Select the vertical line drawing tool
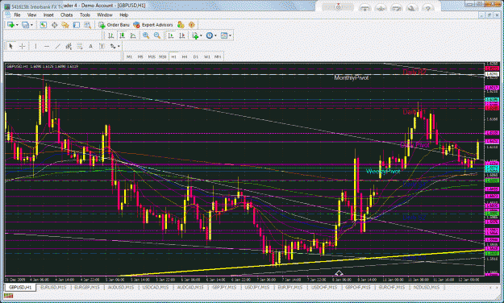Screen dimensions: 504x303 (x=35, y=46)
